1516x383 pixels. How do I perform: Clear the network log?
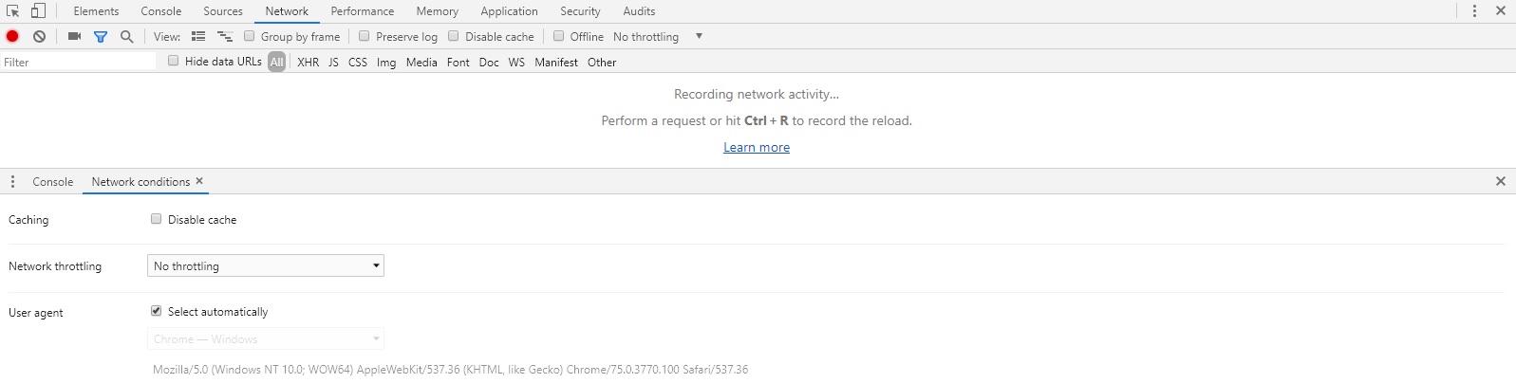click(39, 36)
